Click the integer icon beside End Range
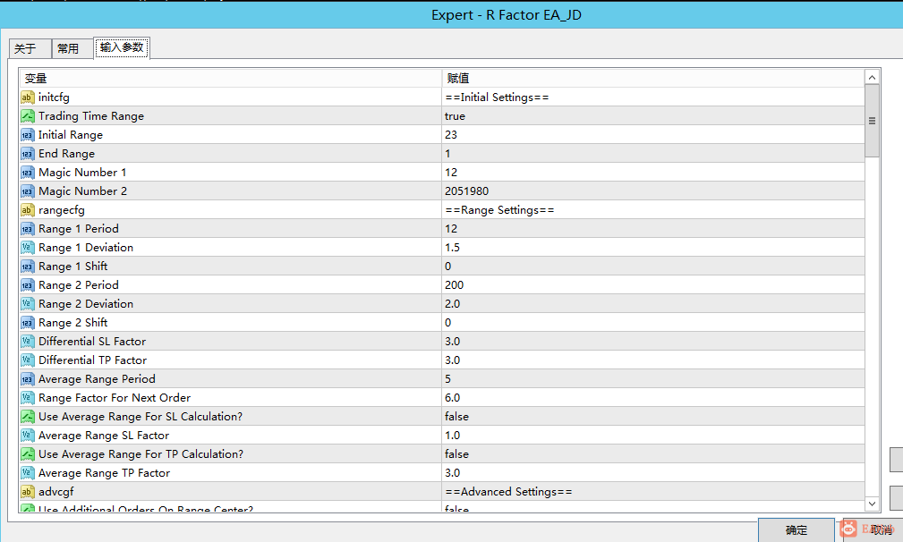The height and width of the screenshot is (542, 903). (27, 154)
